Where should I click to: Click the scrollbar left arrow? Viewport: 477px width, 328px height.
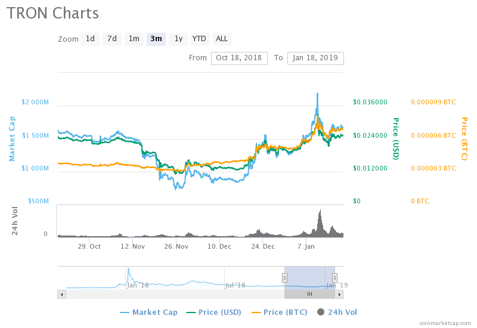tap(61, 294)
